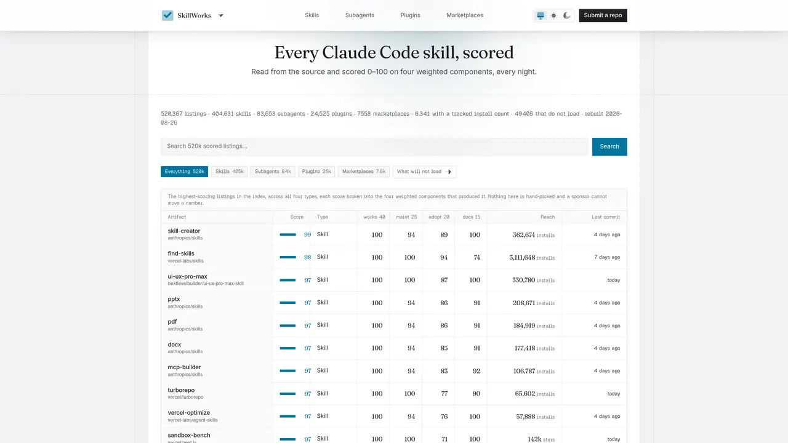This screenshot has width=788, height=443.
Task: Sort by the Score column header
Action: [x=297, y=217]
